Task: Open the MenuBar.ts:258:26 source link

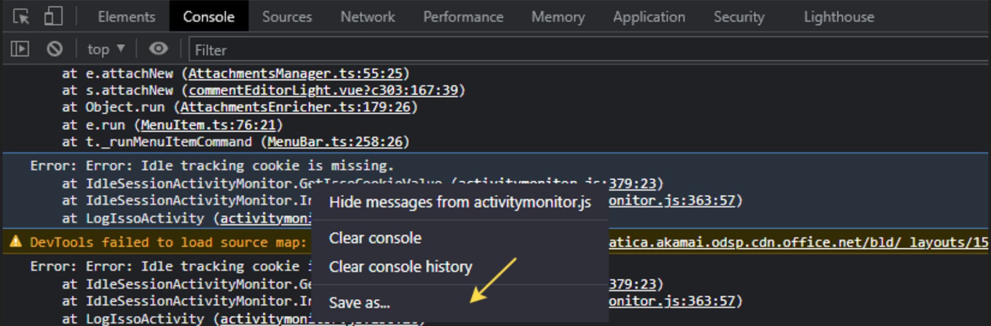Action: (x=334, y=142)
